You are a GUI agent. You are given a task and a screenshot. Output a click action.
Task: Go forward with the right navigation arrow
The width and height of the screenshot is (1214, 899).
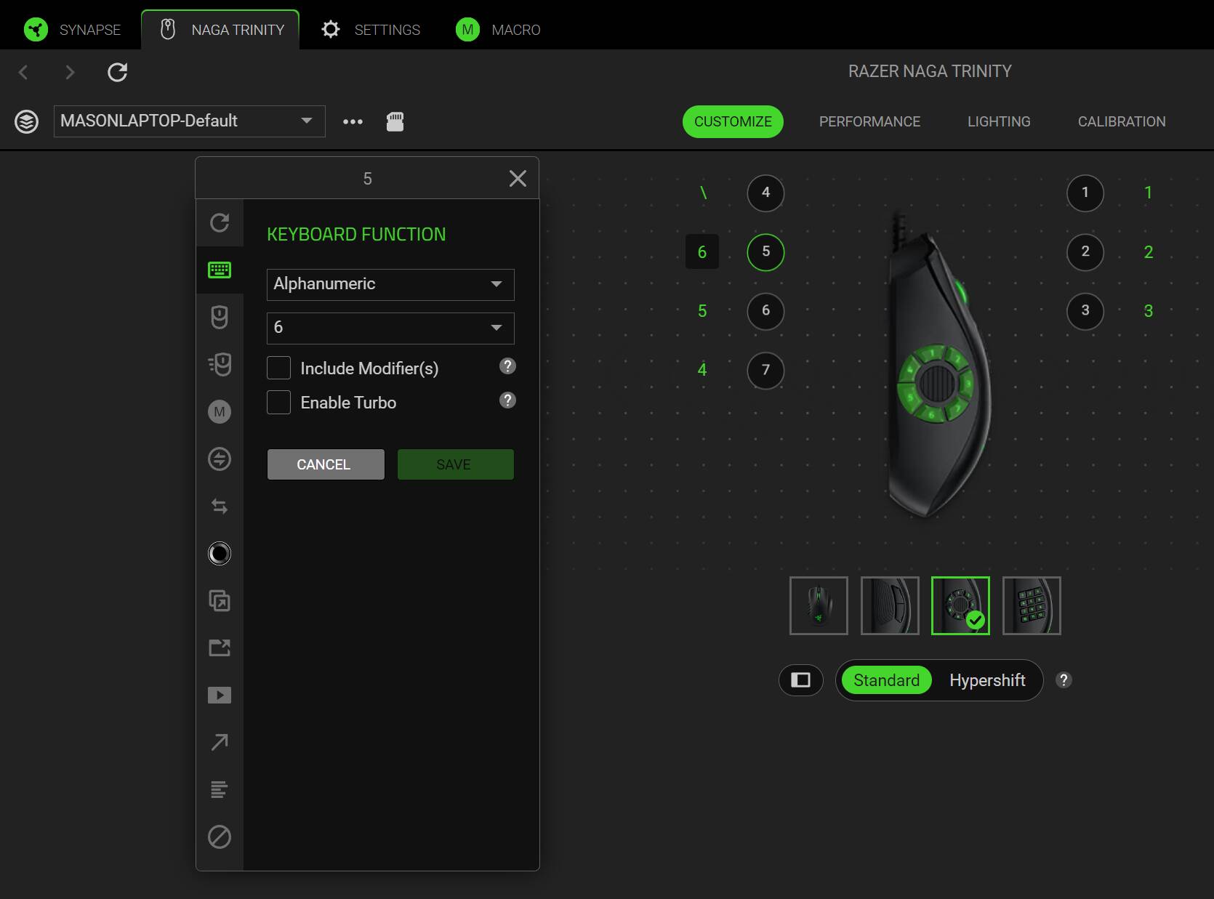70,72
